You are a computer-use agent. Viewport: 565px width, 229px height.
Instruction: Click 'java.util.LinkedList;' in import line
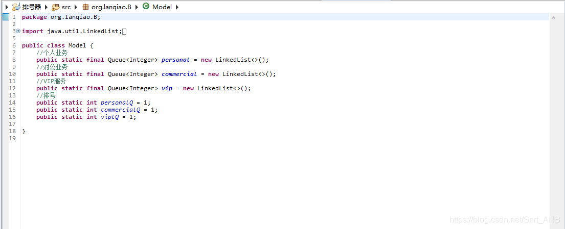(x=85, y=31)
